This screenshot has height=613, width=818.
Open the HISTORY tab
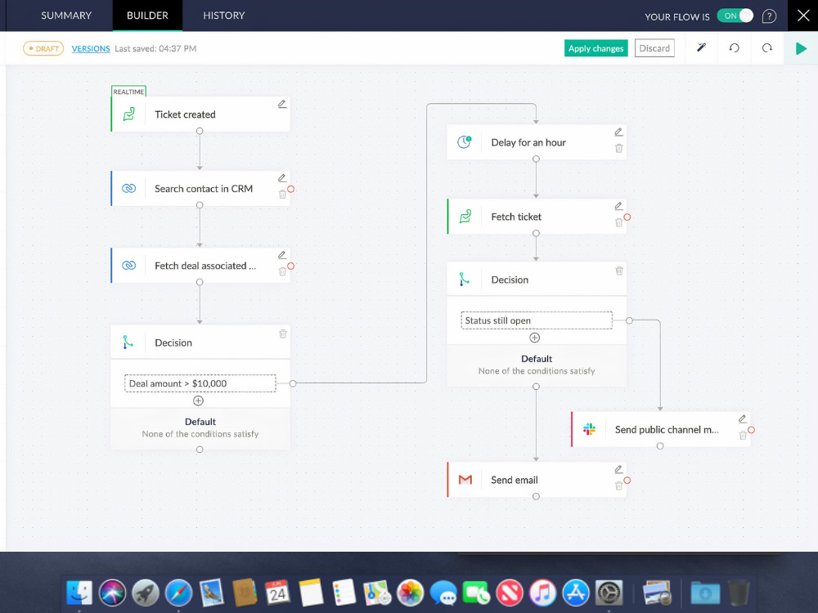click(224, 16)
